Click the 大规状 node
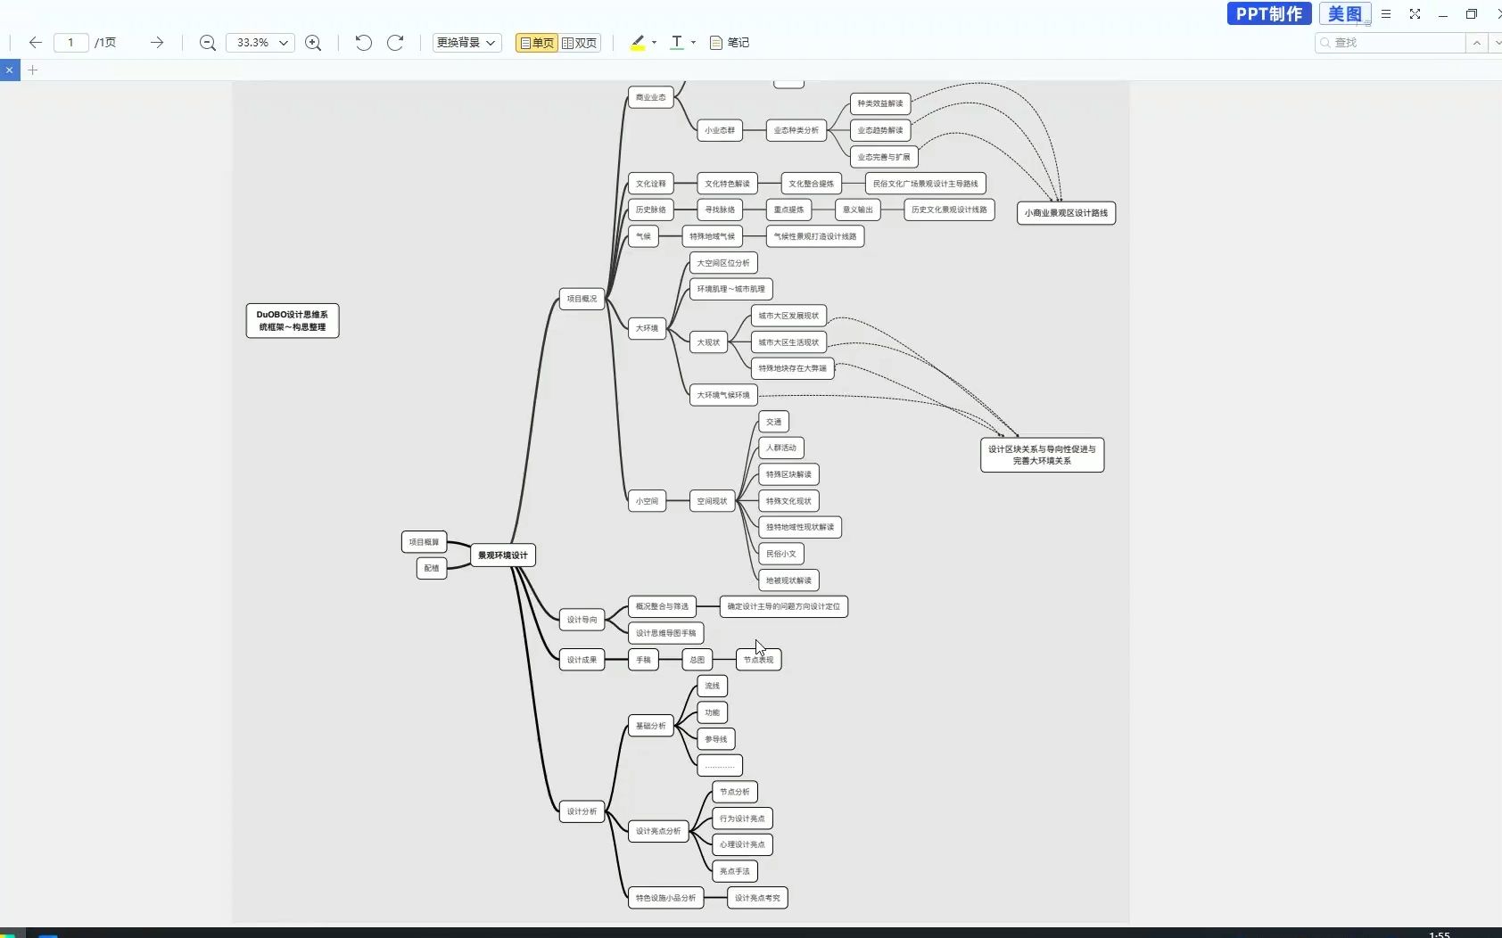This screenshot has height=938, width=1502. (708, 342)
